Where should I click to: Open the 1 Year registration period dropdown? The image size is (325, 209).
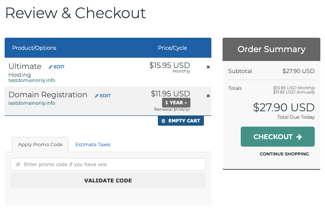pos(176,102)
